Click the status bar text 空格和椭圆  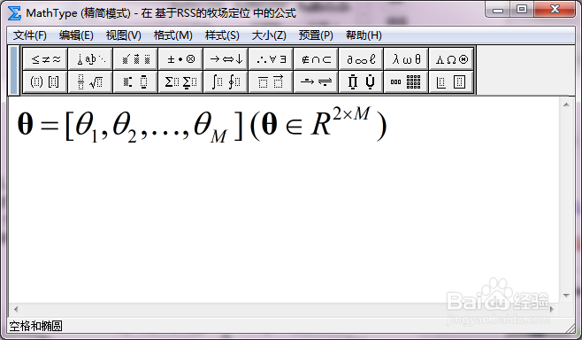[x=35, y=326]
